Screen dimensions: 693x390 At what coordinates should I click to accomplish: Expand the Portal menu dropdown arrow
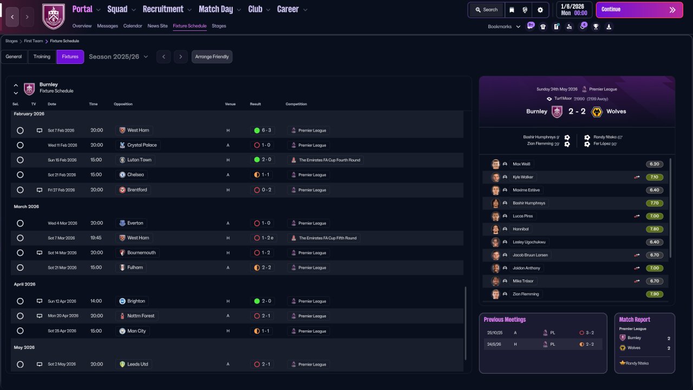[x=98, y=10]
